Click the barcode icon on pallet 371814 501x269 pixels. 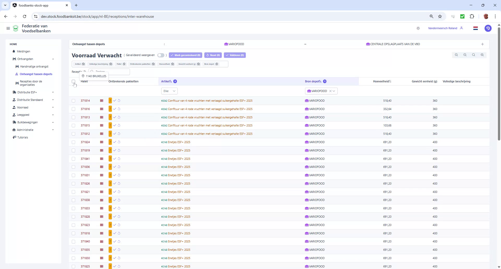coord(102,101)
